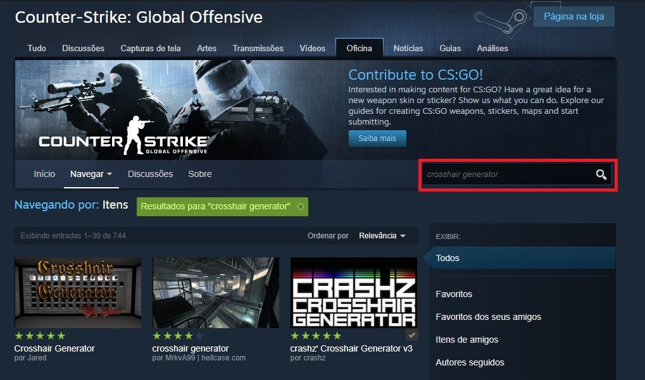Click the five-star rating under Crosshair Generator

coord(40,336)
